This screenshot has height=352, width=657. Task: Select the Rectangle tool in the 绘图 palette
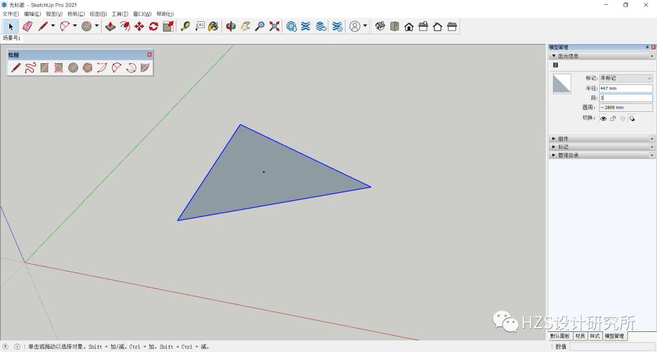(44, 67)
